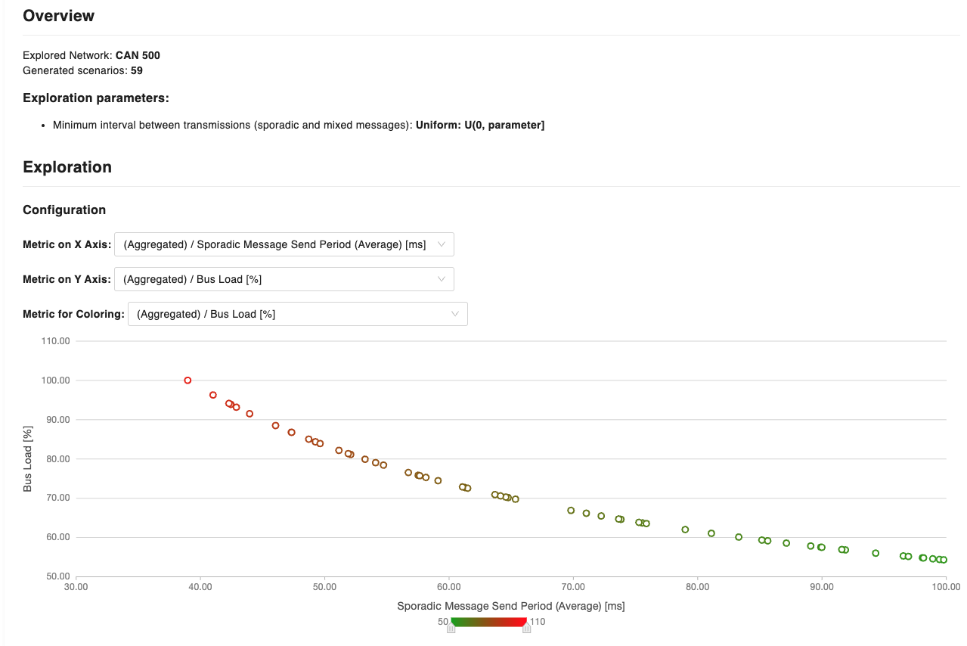This screenshot has height=646, width=967.
Task: Click the Exploration section heading
Action: coord(67,167)
